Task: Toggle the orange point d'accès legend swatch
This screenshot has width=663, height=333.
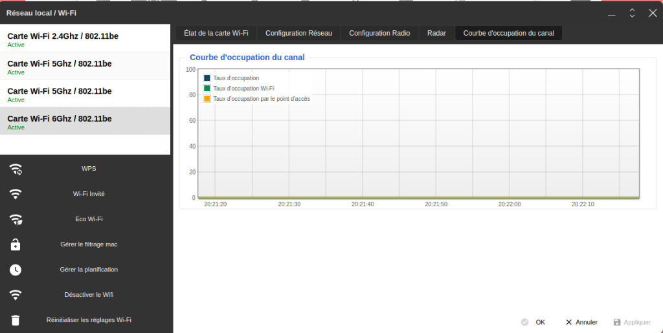Action: (x=207, y=99)
